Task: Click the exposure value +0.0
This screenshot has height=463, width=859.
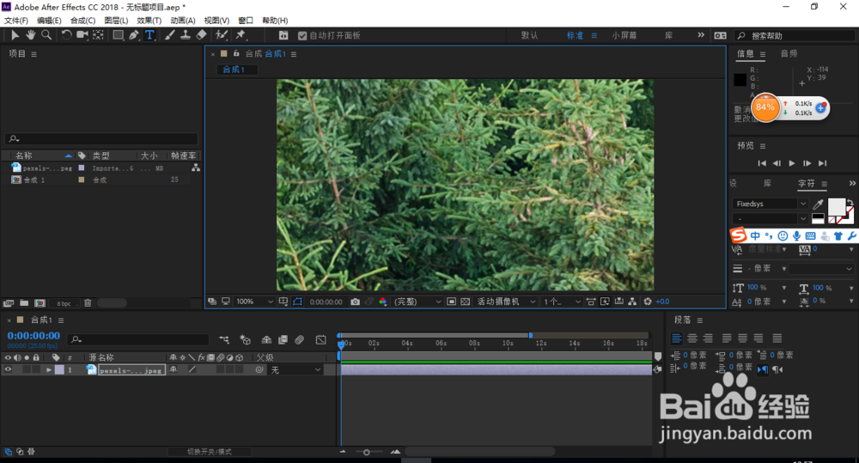Action: (662, 302)
